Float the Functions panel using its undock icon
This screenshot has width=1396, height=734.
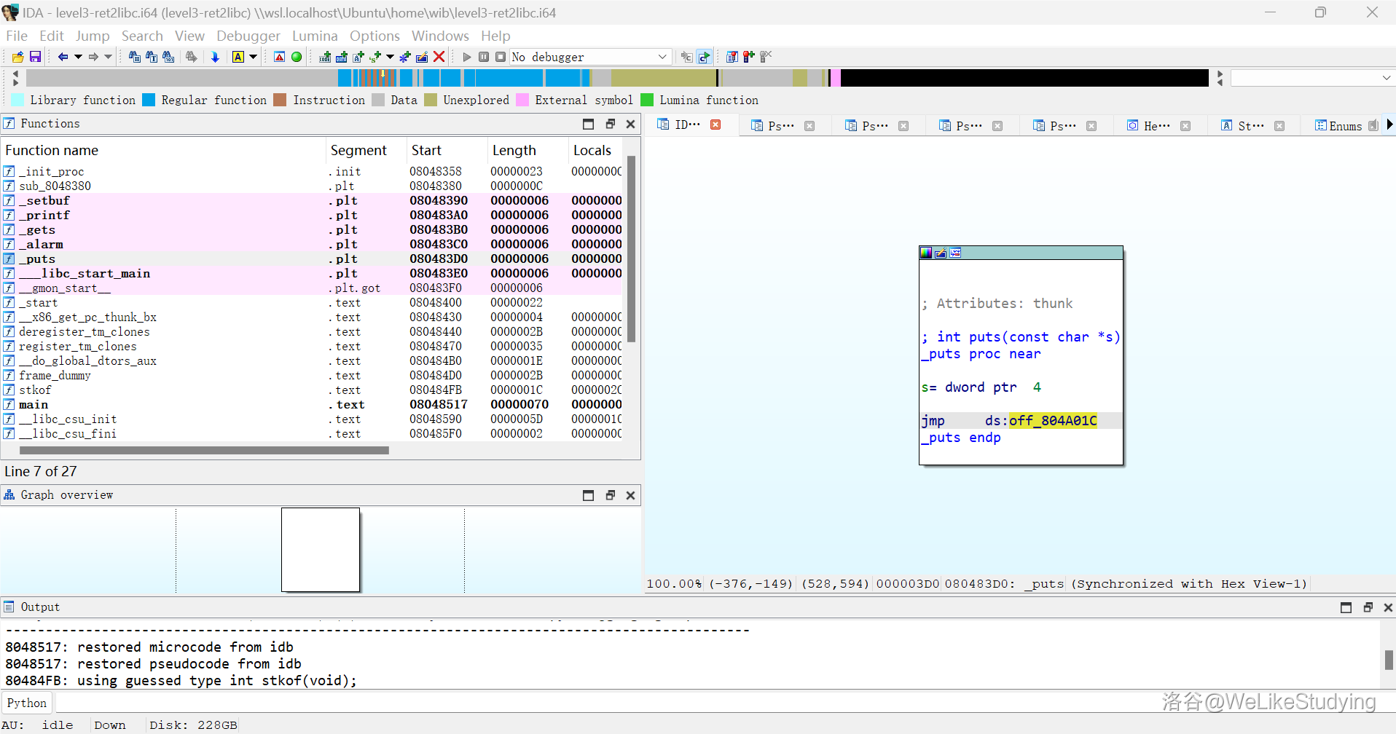[610, 124]
